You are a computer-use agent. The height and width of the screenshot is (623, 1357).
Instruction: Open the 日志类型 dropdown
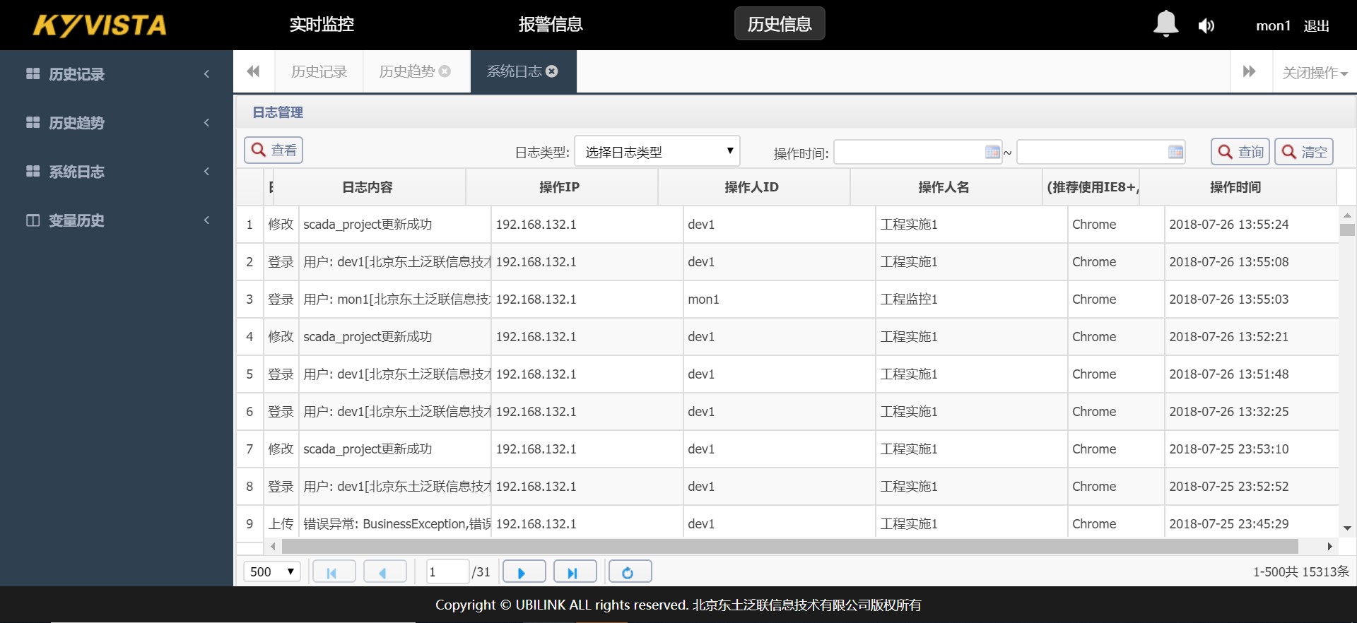tap(657, 152)
